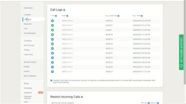Go to Locations in the sidebar

tap(28, 41)
